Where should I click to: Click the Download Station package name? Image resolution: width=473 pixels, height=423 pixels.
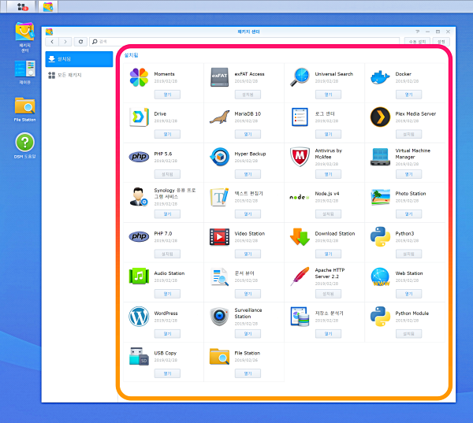(x=335, y=233)
